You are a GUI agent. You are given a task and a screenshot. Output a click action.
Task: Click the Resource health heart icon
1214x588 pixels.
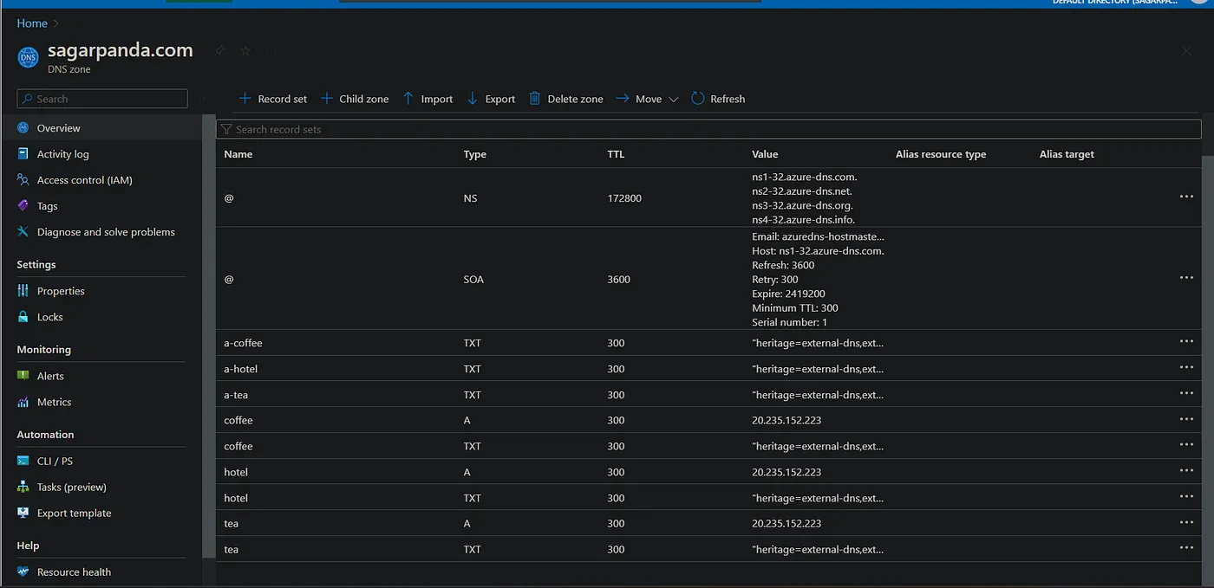pyautogui.click(x=23, y=572)
